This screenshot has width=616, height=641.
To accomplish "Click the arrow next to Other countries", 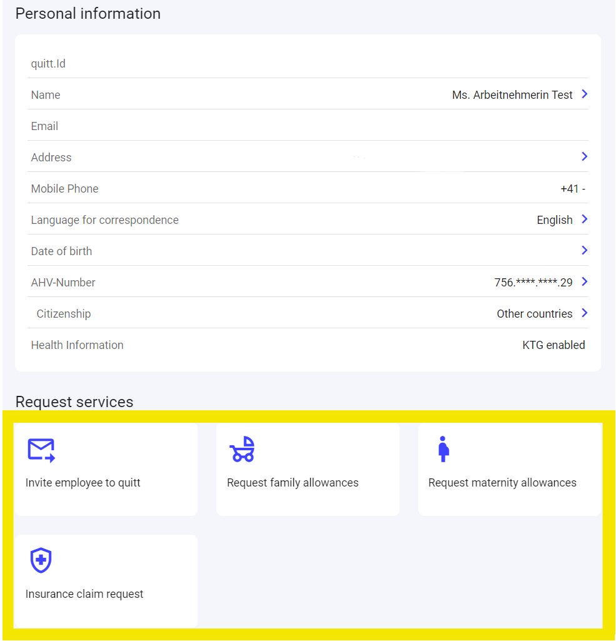I will click(x=585, y=313).
